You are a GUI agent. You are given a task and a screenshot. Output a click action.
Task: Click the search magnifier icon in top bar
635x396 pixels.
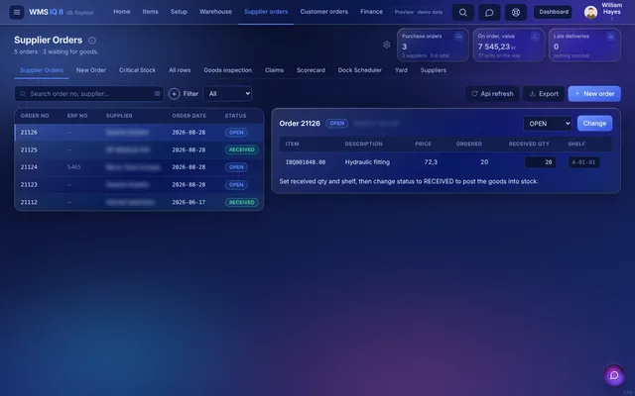463,13
